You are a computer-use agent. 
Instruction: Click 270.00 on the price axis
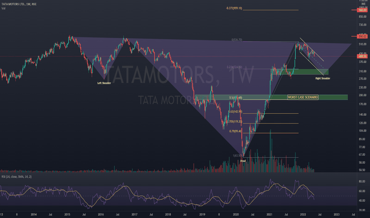coord(362,79)
